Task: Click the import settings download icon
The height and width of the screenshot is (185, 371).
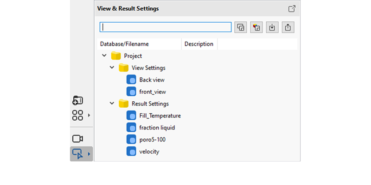Action: point(272,27)
